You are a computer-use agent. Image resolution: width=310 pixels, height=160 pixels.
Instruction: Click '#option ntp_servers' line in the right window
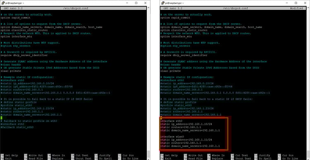(175, 46)
